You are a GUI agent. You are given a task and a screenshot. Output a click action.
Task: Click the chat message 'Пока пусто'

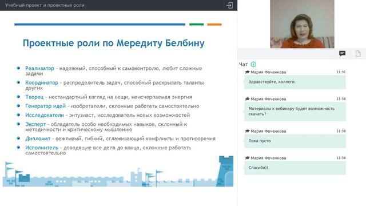(295, 141)
